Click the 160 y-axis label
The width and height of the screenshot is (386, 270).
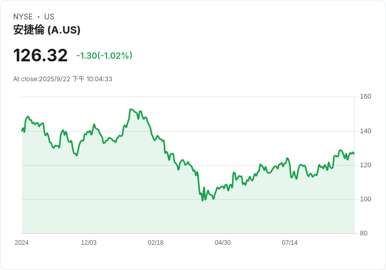click(x=366, y=96)
